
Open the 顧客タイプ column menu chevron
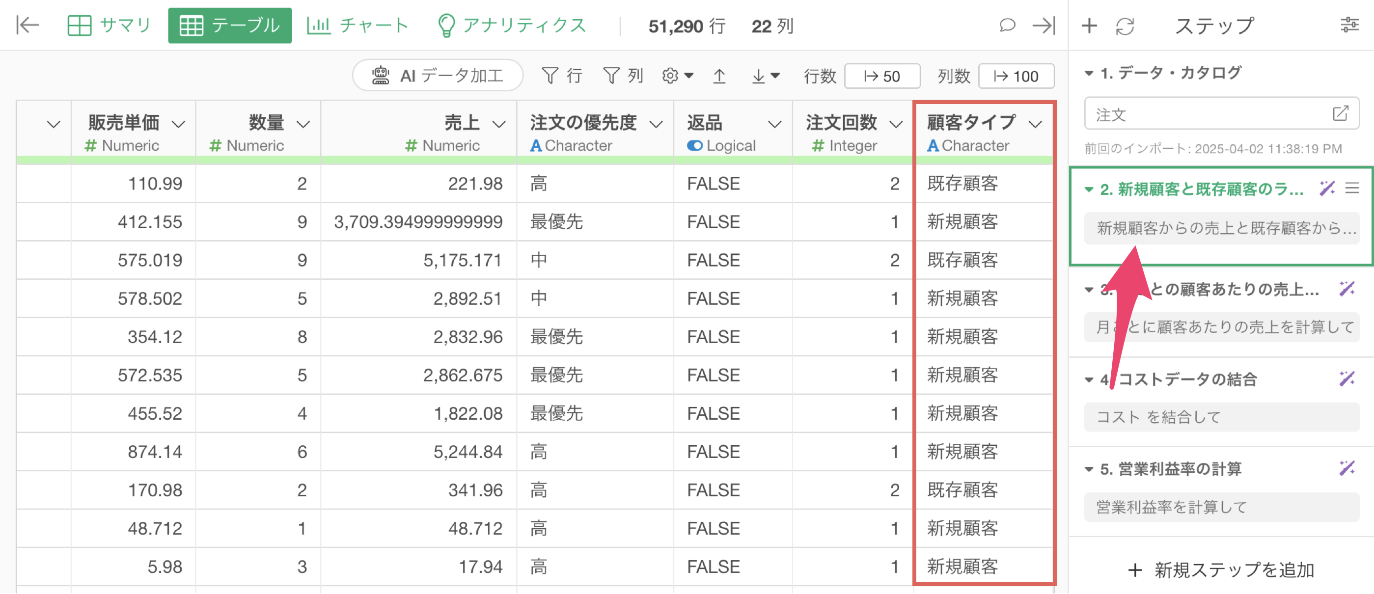coord(1035,124)
